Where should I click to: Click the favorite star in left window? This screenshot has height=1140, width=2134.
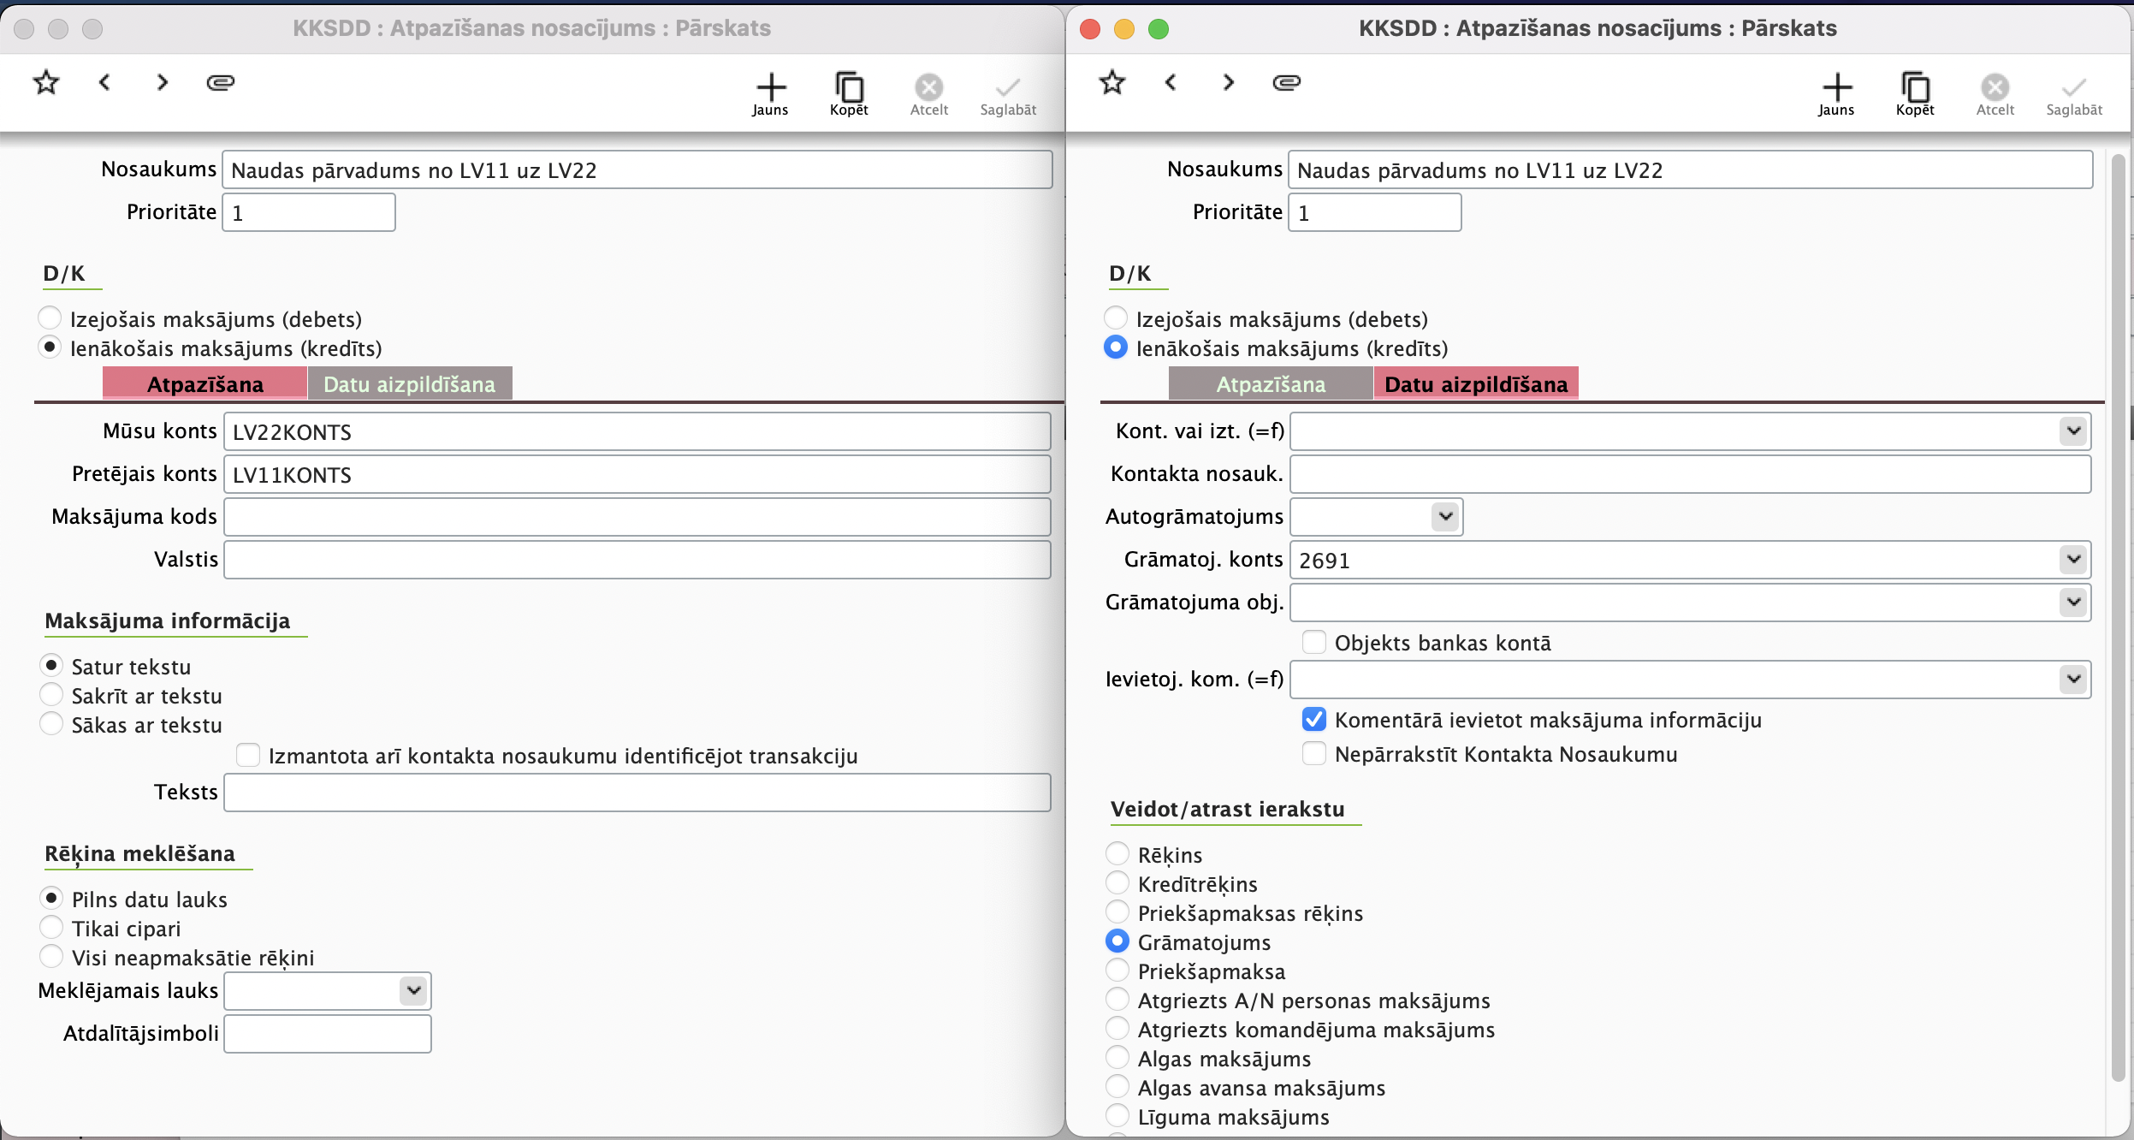point(46,82)
